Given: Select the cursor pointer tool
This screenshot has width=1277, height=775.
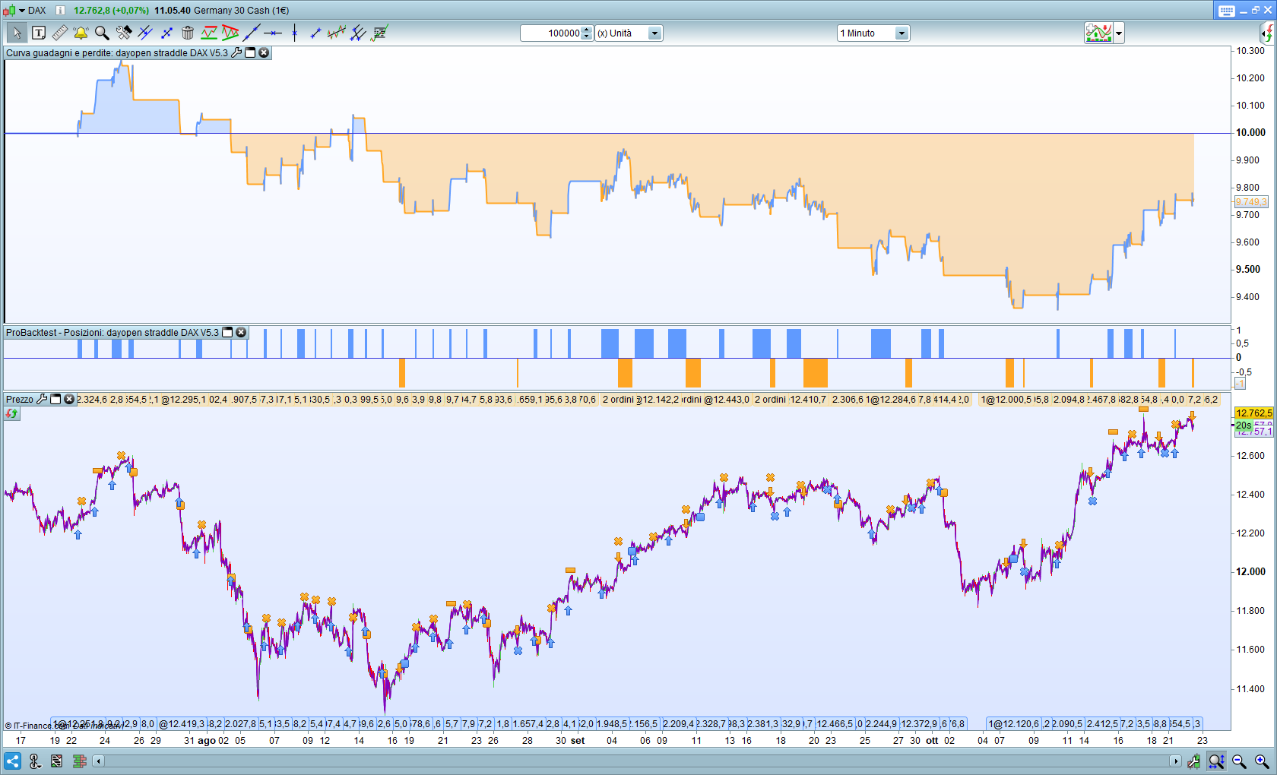Looking at the screenshot, I should point(17,33).
